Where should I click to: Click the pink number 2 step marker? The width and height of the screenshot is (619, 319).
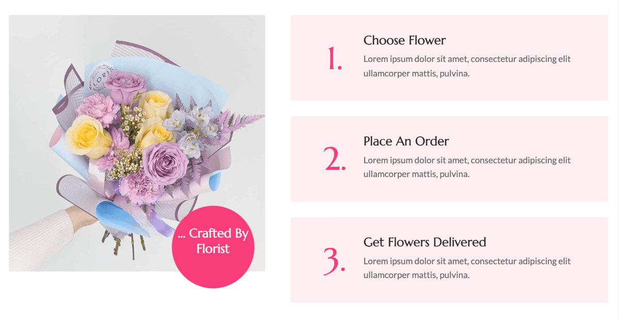pos(335,159)
